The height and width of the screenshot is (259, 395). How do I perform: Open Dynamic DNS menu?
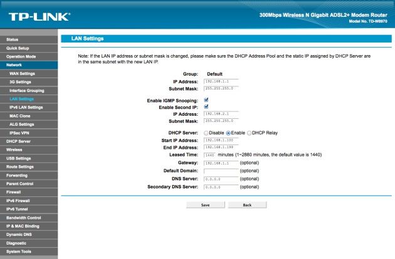click(29, 235)
